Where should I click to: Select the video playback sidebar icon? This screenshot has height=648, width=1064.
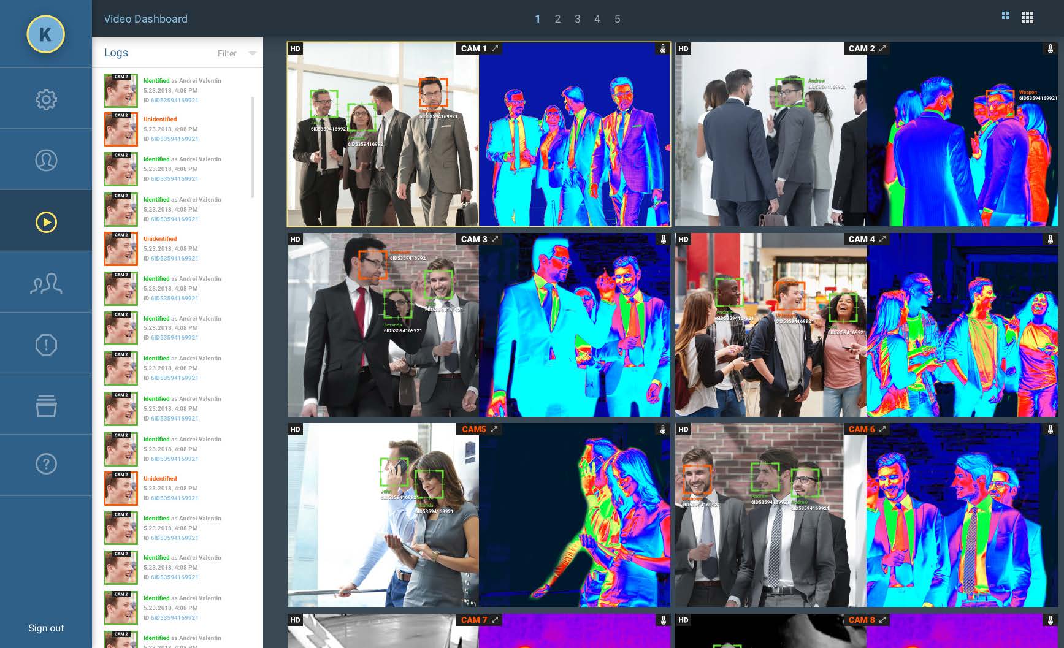[46, 222]
